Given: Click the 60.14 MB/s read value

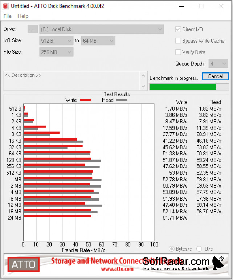Looking at the screenshot, I should (209, 205).
